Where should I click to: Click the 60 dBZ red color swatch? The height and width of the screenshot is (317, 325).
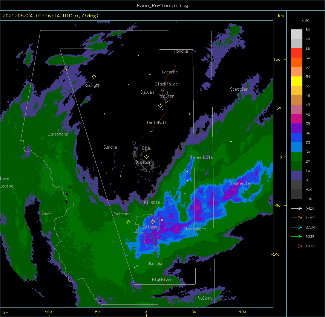pos(296,53)
